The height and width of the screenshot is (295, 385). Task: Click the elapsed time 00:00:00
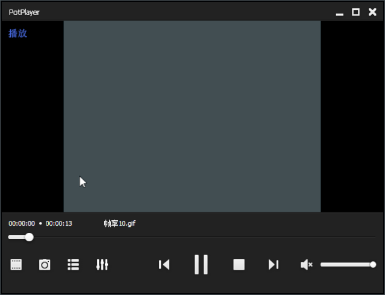(x=22, y=223)
